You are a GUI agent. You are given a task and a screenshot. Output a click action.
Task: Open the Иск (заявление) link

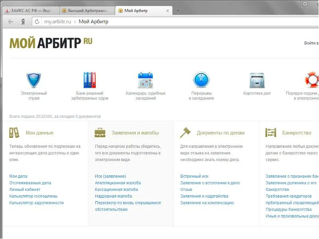coord(110,176)
